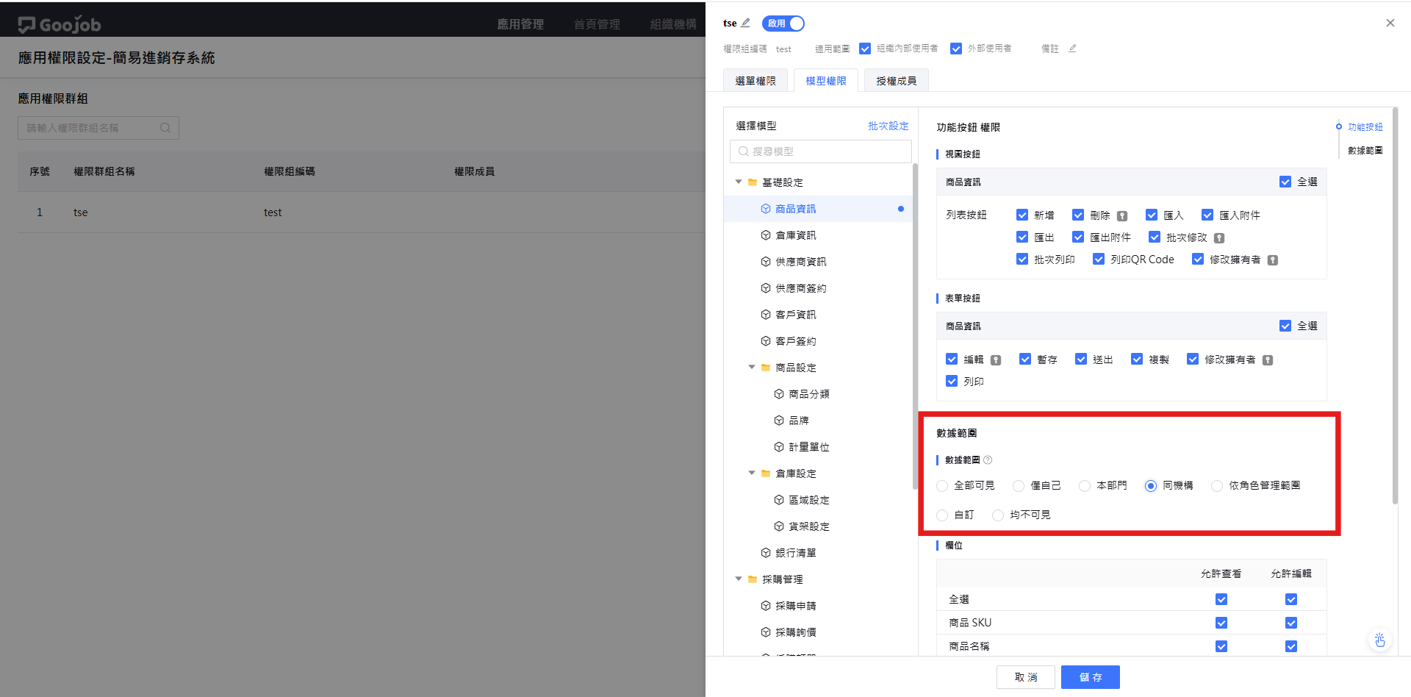Collapse the 採購管理 tree folder
This screenshot has width=1411, height=697.
click(739, 579)
